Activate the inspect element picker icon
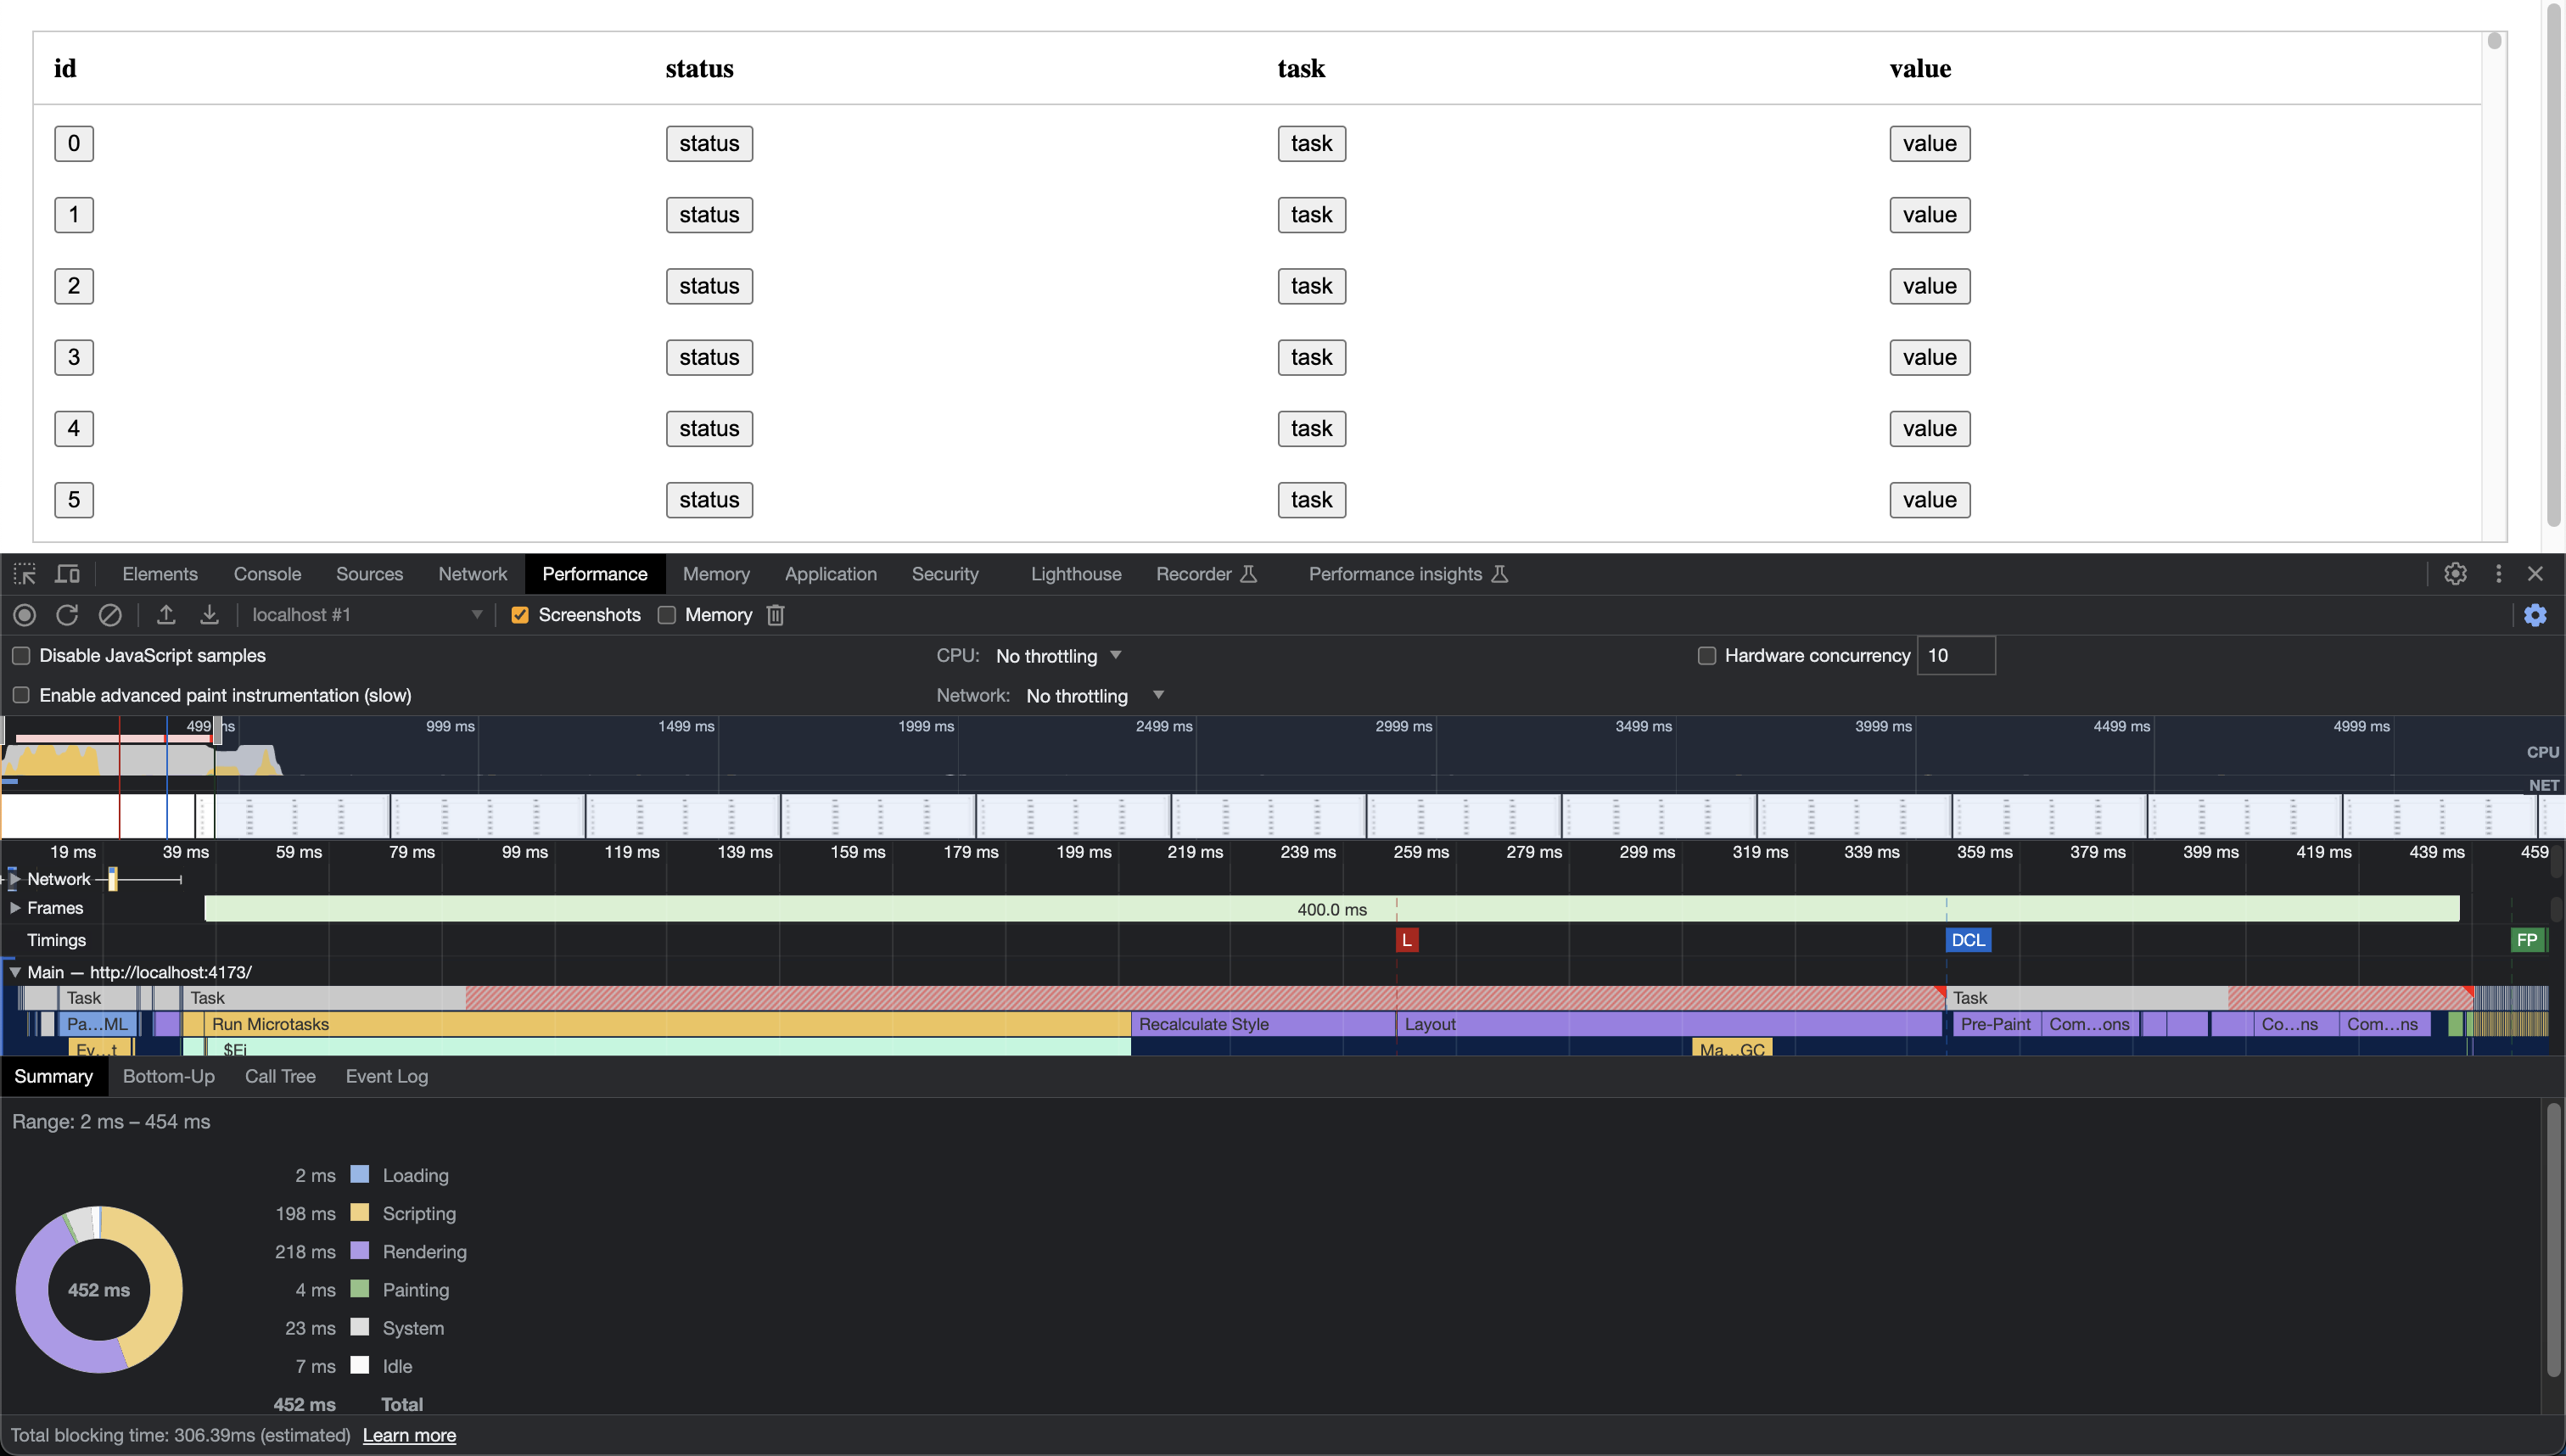Screen dimensions: 2566x1456 [x=24, y=574]
